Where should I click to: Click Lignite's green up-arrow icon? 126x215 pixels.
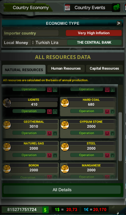coord(55,111)
